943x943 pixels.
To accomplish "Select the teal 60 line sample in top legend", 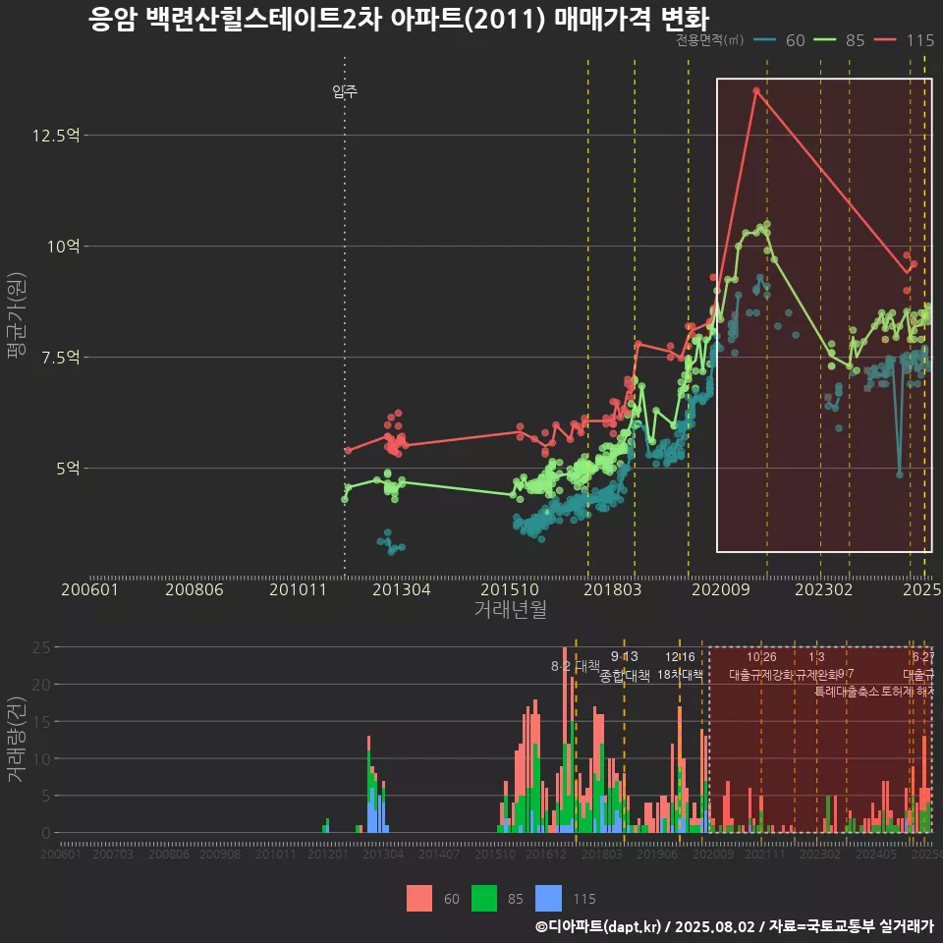I will coord(764,40).
